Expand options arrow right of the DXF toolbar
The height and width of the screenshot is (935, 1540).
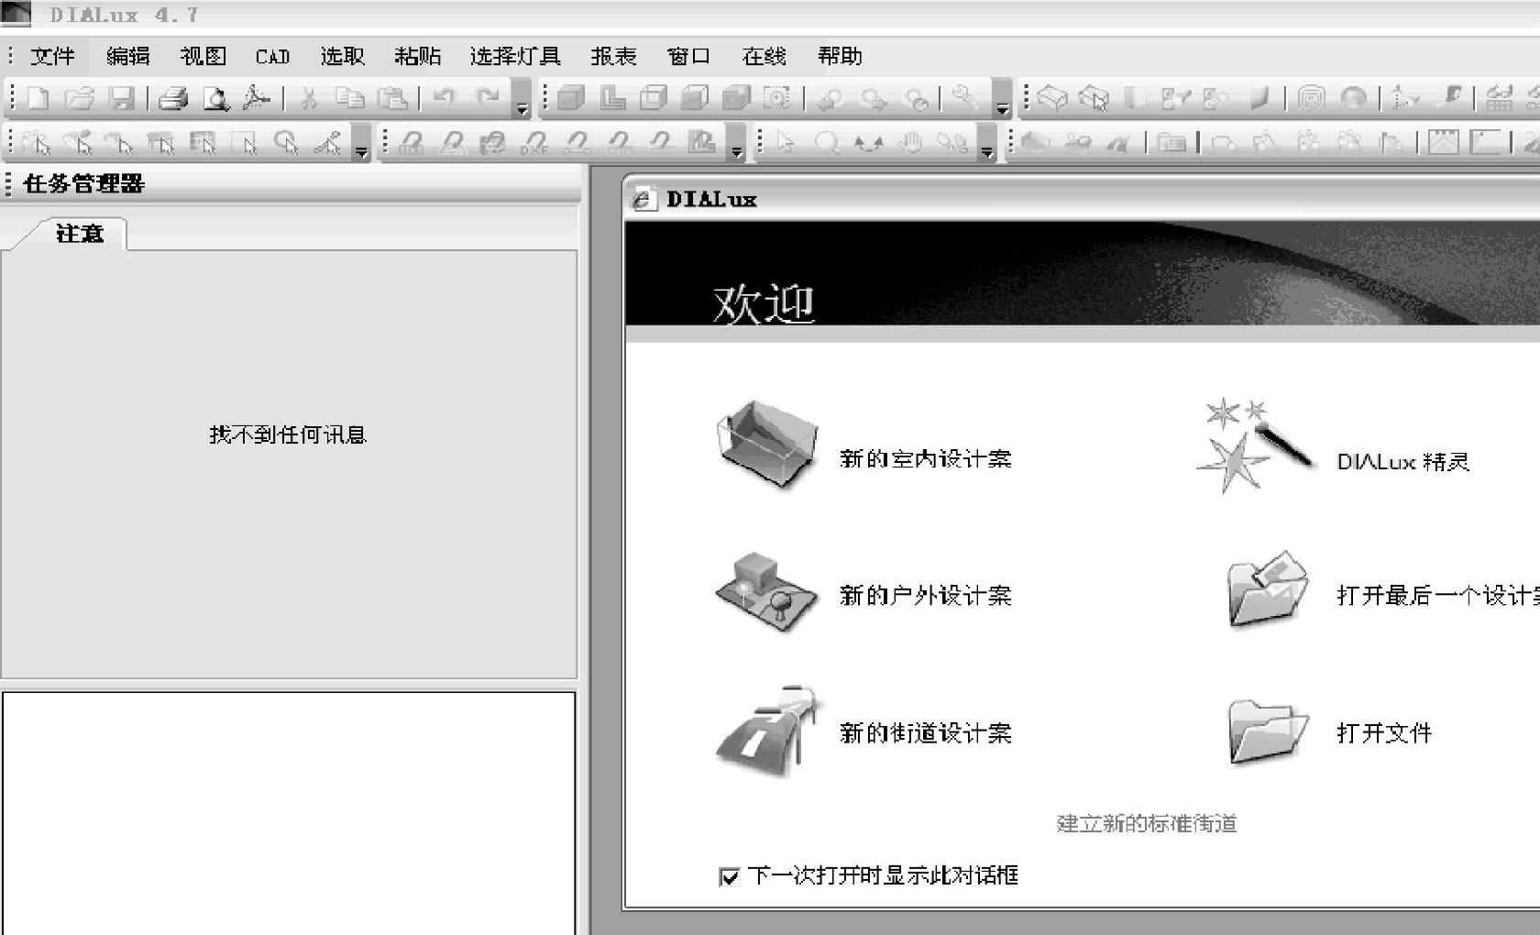(x=736, y=145)
